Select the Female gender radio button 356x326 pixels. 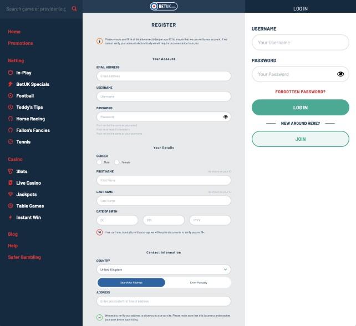point(116,162)
